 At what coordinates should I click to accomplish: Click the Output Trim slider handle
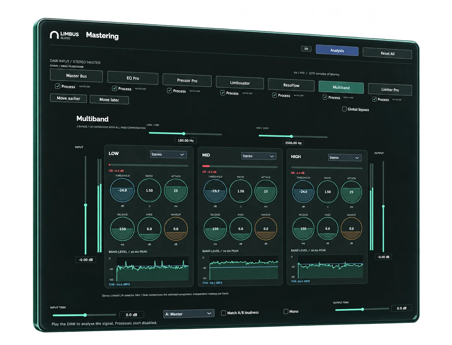(x=363, y=309)
